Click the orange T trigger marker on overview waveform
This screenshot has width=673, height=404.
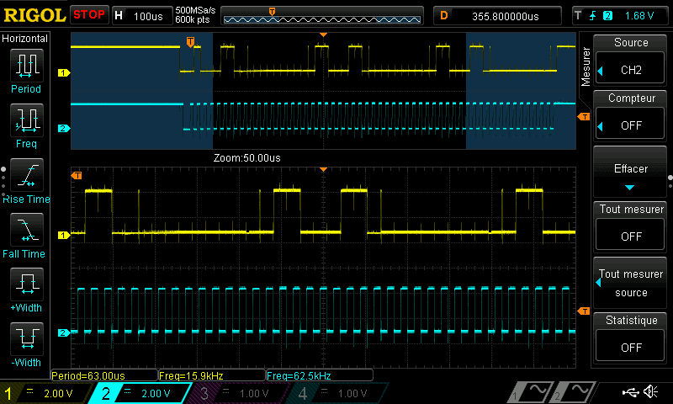(191, 42)
